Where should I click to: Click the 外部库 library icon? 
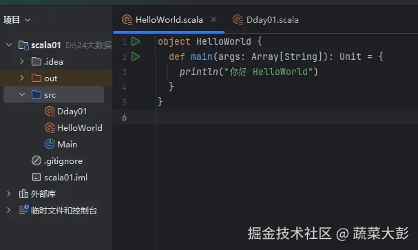pyautogui.click(x=23, y=194)
